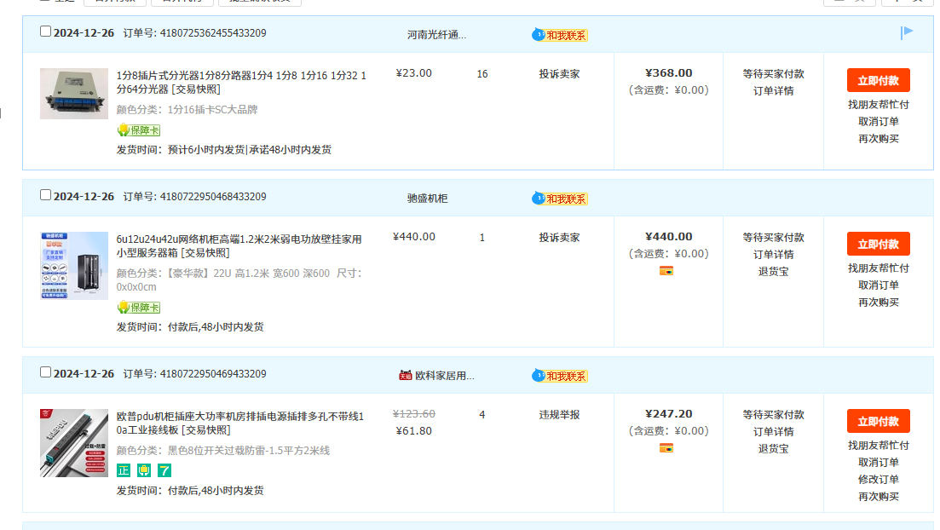Select checkbox for order 4180725362455433209
The image size is (940, 530).
[46, 32]
